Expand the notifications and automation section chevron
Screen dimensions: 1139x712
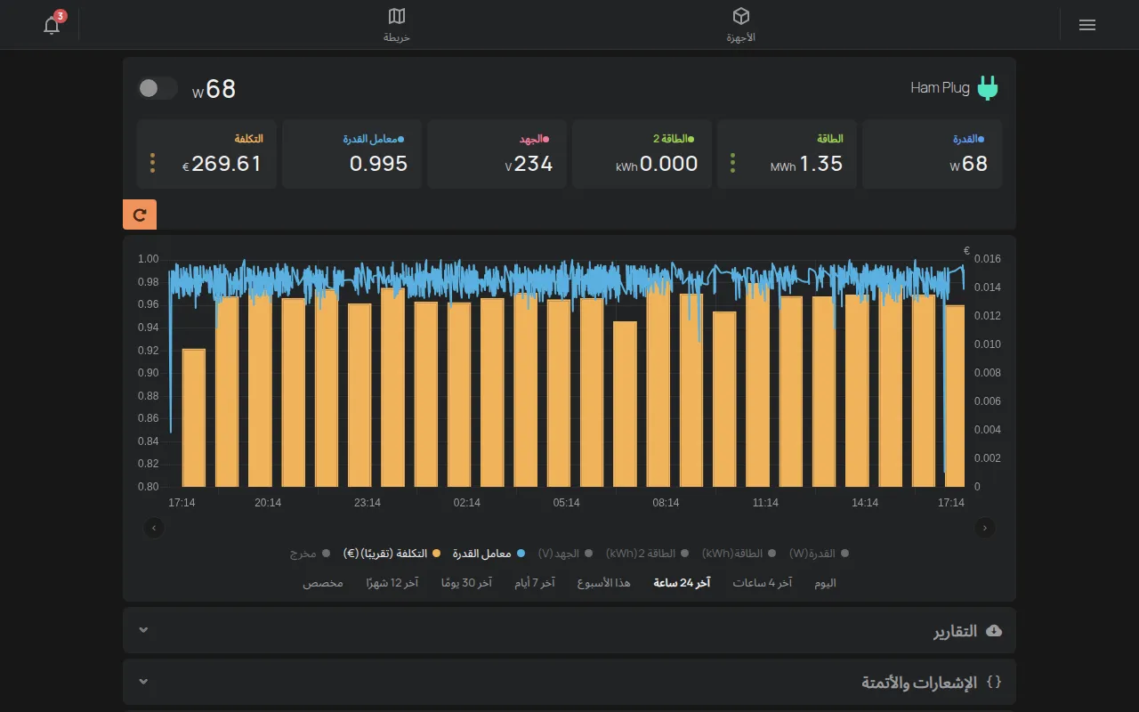coord(143,682)
